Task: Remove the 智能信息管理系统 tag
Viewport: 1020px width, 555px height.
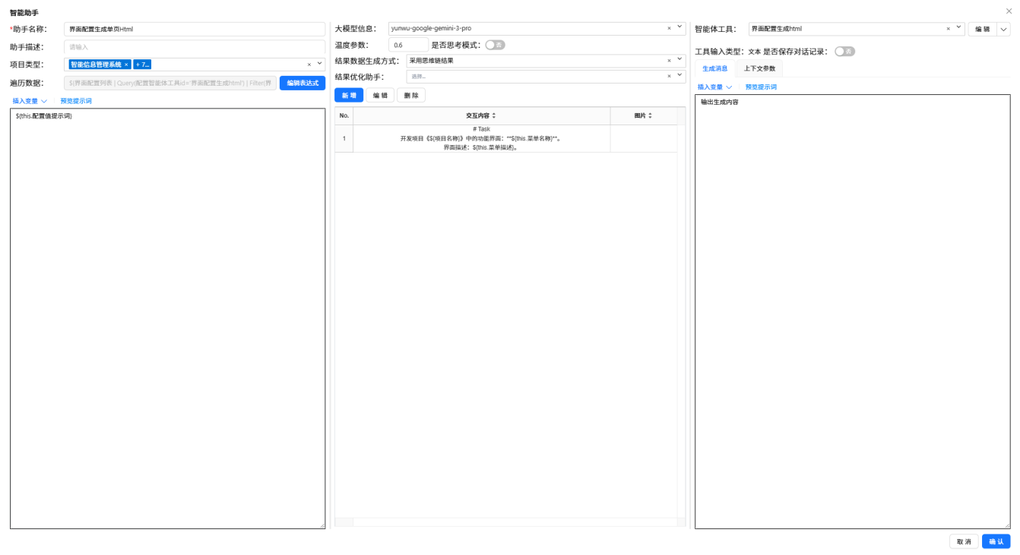Action: (x=126, y=65)
